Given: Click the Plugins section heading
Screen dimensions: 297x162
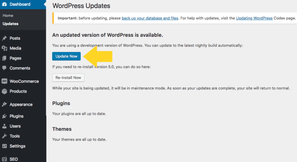Looking at the screenshot, I should pyautogui.click(x=61, y=103).
